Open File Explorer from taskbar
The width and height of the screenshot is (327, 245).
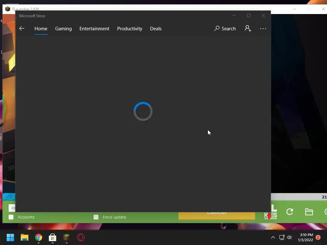[x=24, y=237]
